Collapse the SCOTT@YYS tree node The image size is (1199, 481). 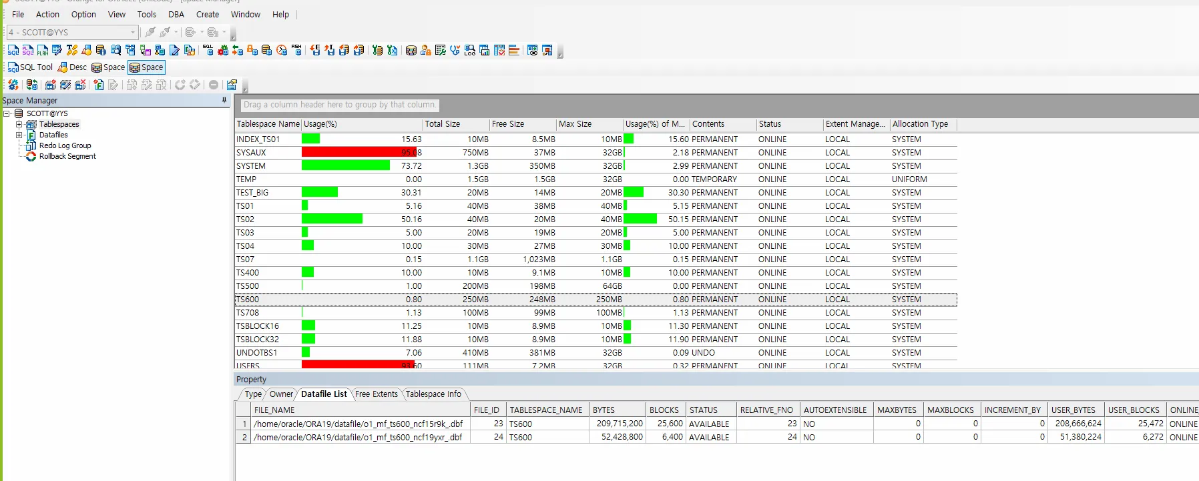tap(7, 113)
